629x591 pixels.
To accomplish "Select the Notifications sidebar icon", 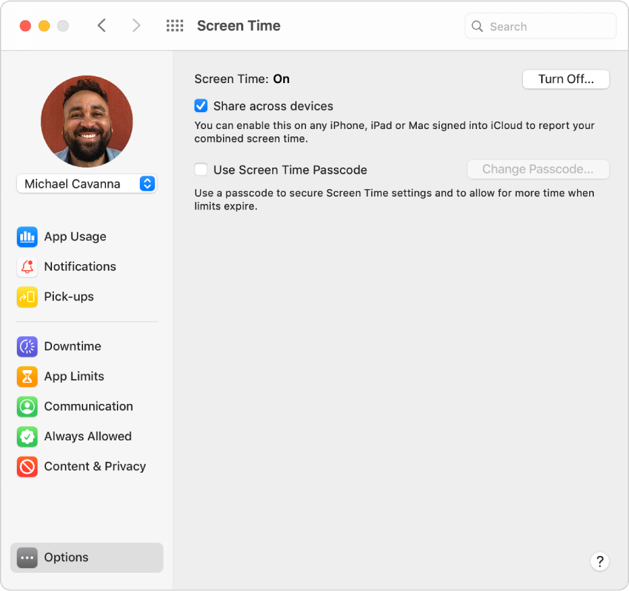I will tap(27, 267).
